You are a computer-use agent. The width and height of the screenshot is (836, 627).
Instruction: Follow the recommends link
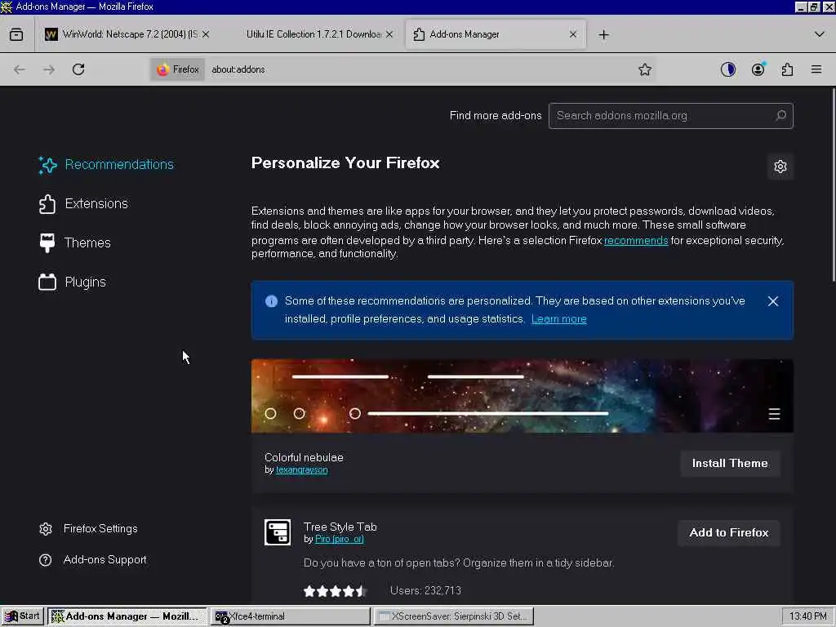tap(636, 241)
